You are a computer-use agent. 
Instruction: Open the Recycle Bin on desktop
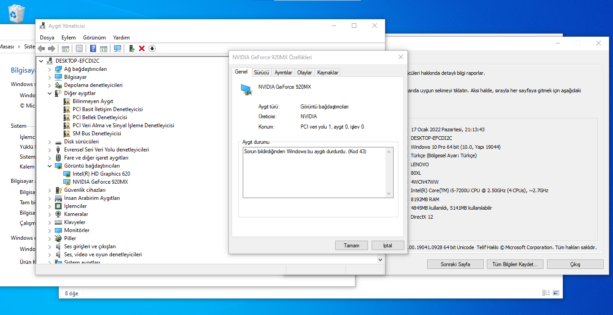(x=17, y=13)
